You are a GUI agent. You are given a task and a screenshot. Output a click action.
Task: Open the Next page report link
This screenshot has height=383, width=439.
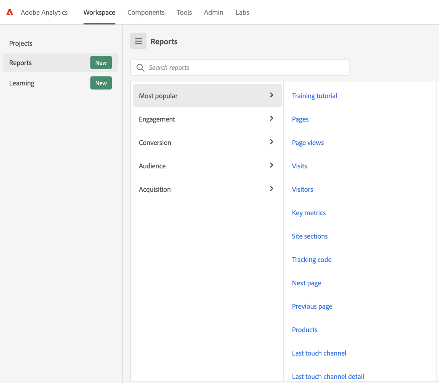click(x=306, y=283)
